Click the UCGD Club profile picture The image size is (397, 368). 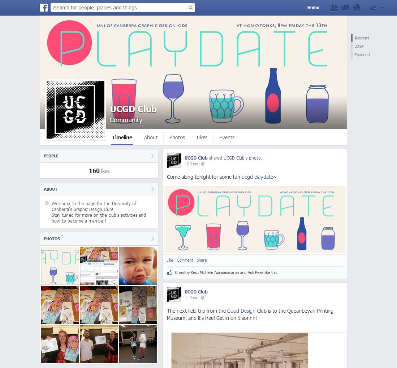pos(75,110)
